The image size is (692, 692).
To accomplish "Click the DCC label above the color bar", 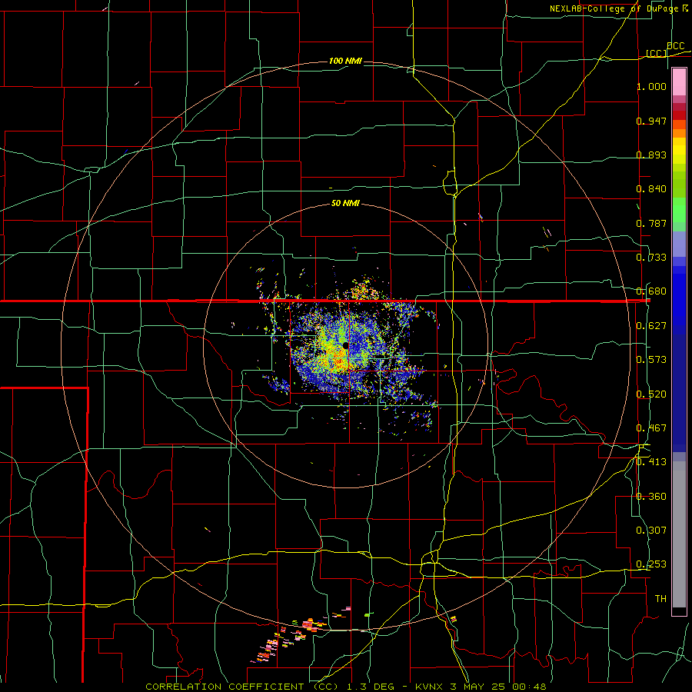I will coord(676,46).
